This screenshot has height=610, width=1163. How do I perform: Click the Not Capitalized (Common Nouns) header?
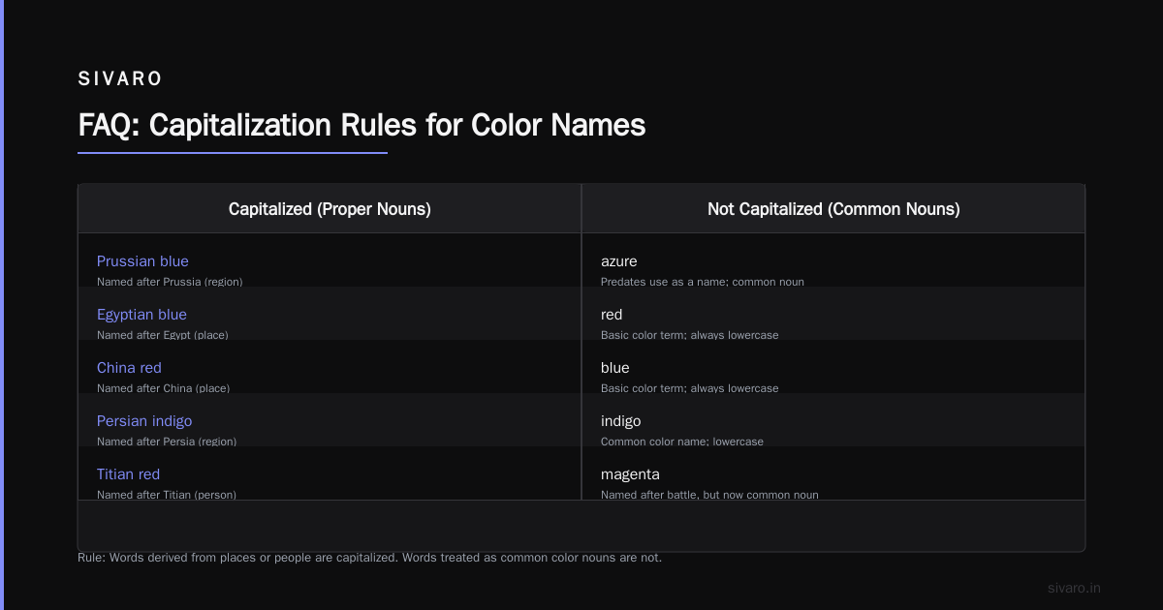833,209
